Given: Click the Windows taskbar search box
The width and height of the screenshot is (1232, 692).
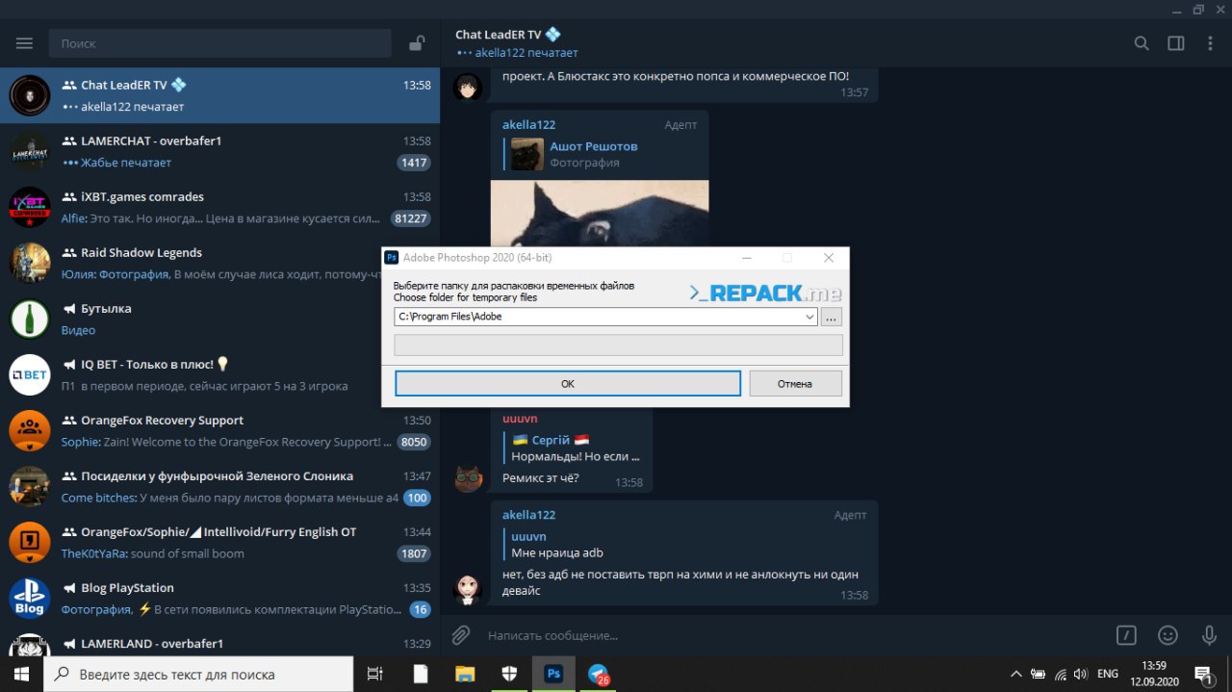Looking at the screenshot, I should point(199,674).
